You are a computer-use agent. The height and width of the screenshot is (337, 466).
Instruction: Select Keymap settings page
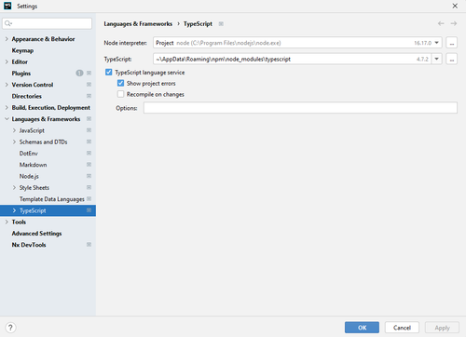[x=22, y=50]
